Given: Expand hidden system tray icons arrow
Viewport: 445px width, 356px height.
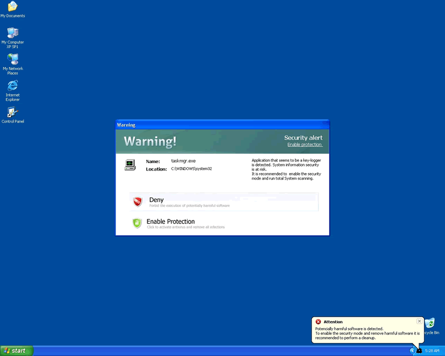Looking at the screenshot, I should tap(412, 350).
